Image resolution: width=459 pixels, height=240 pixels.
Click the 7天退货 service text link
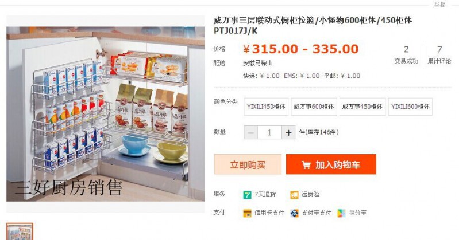coord(265,194)
